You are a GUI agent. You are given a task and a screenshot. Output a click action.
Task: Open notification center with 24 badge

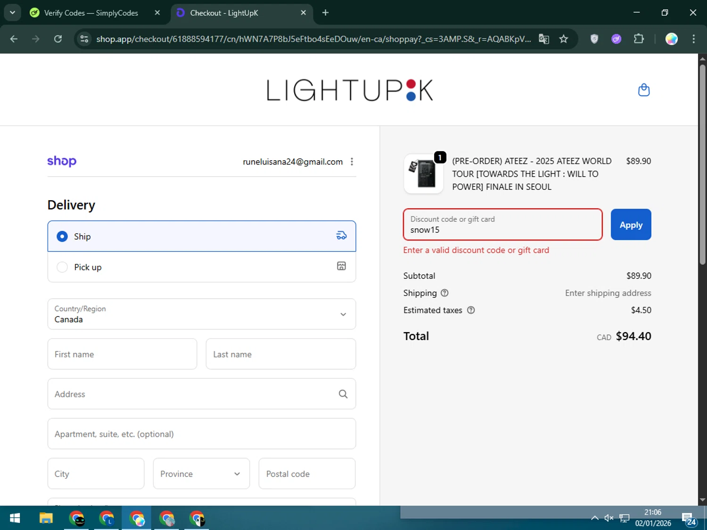click(689, 519)
